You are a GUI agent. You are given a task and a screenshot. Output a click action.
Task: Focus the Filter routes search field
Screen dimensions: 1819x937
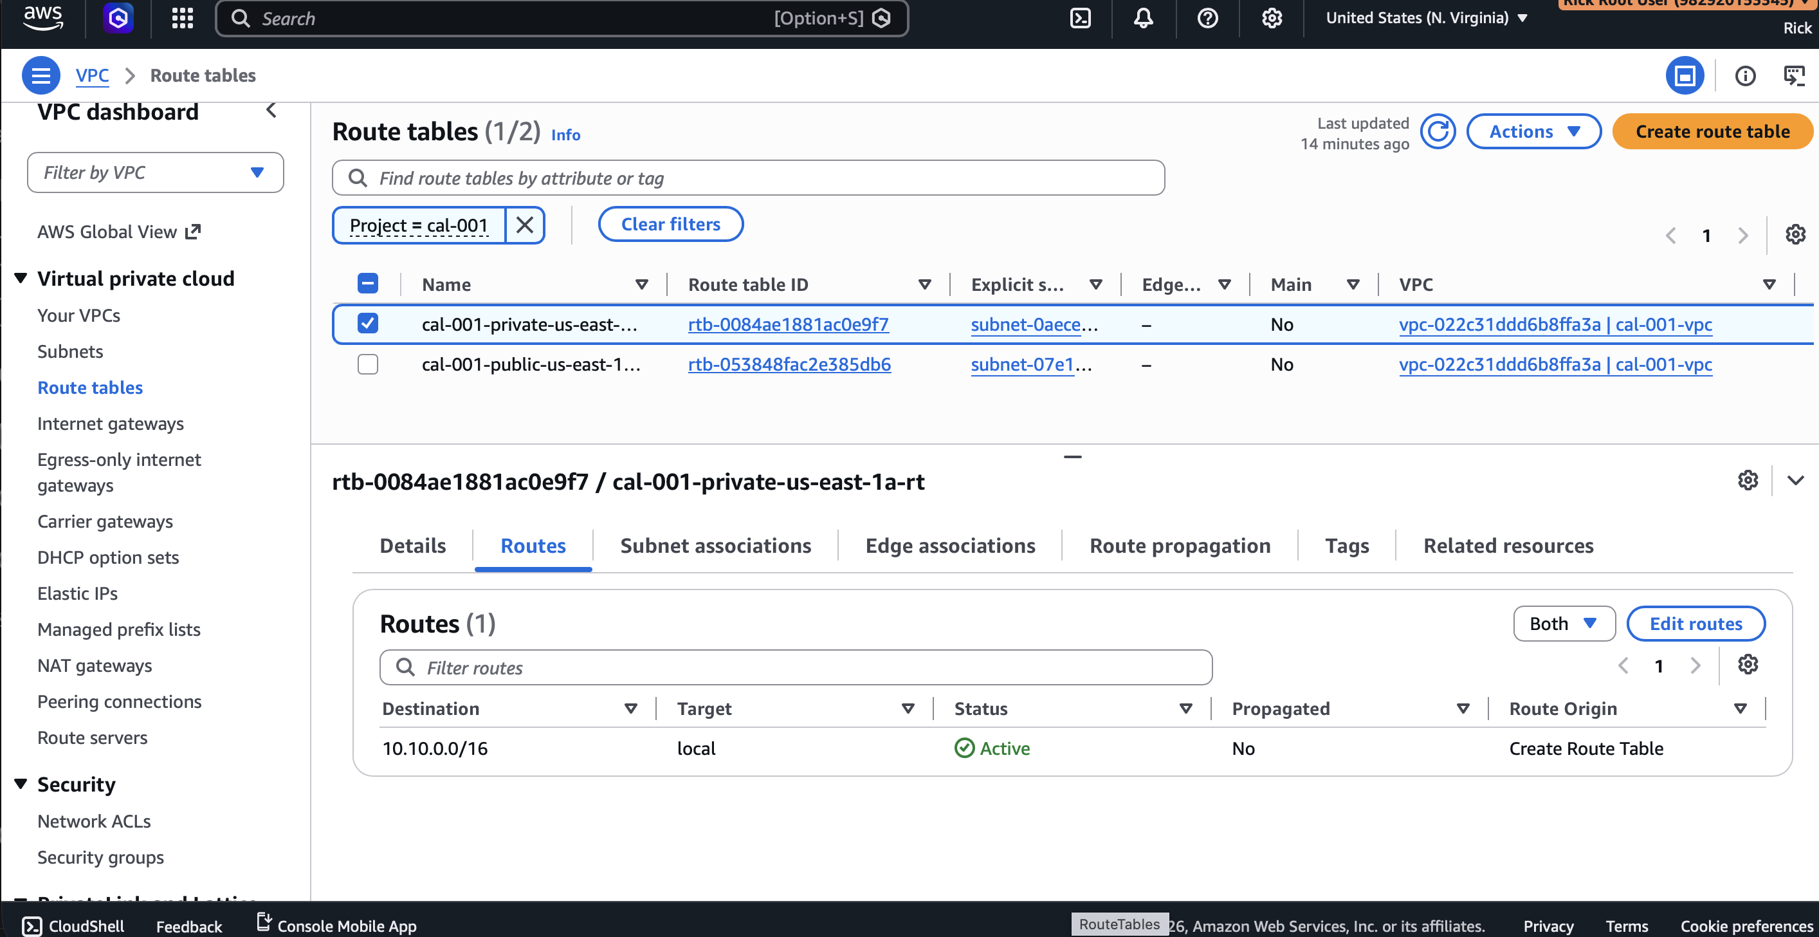(796, 668)
